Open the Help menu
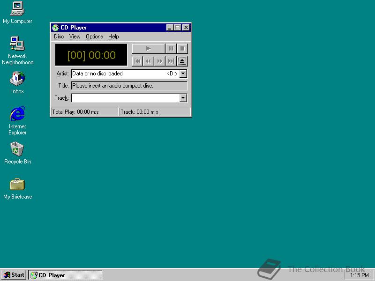This screenshot has height=281, width=375. [x=113, y=37]
